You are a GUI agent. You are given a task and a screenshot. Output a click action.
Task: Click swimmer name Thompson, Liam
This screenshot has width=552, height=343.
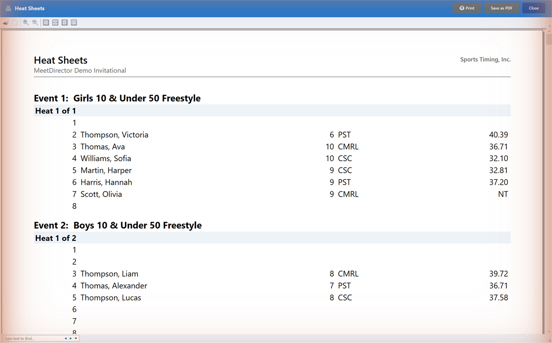pos(109,274)
